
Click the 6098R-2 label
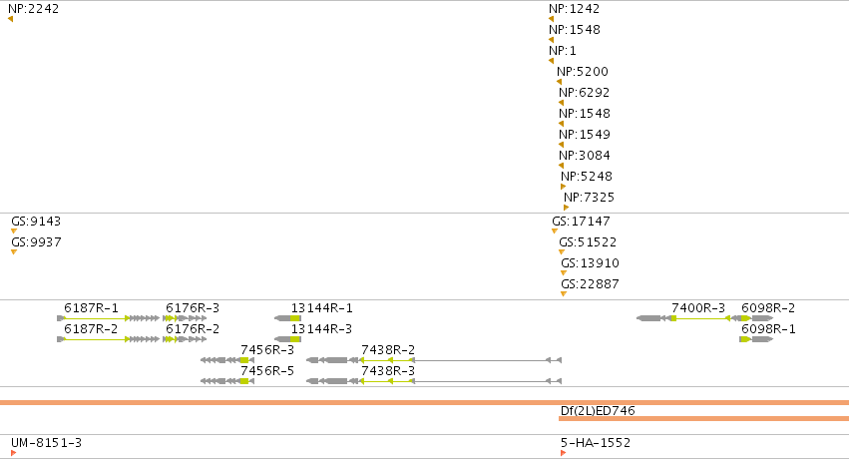(x=768, y=308)
